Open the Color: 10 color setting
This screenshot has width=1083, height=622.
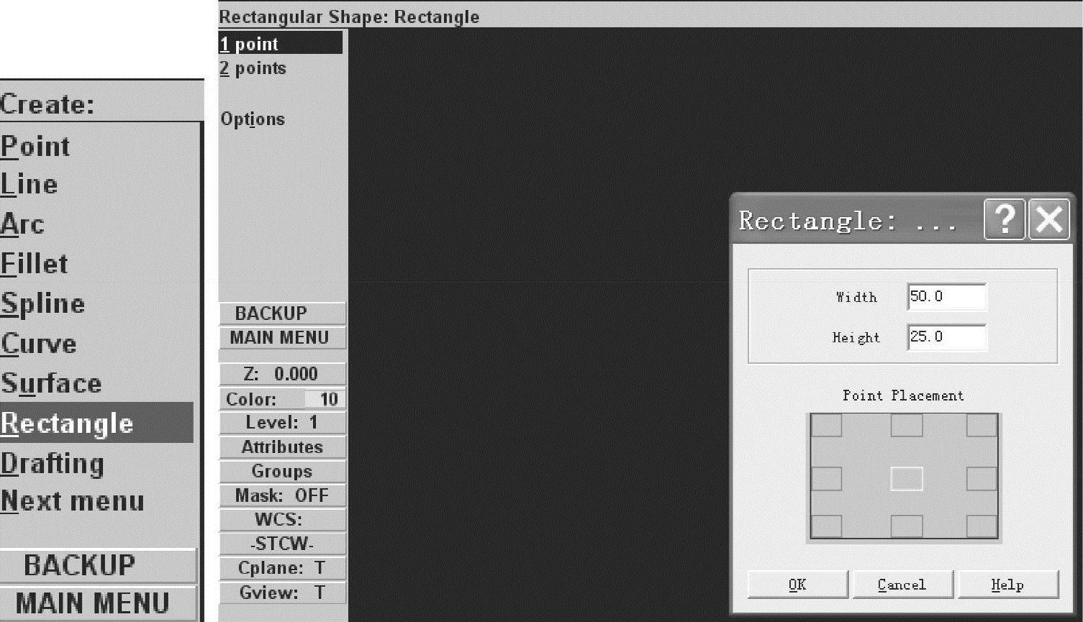click(x=282, y=399)
